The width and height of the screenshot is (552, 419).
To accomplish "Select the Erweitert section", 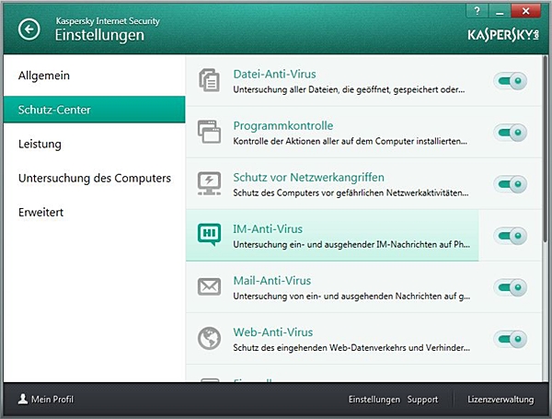I will [x=95, y=212].
